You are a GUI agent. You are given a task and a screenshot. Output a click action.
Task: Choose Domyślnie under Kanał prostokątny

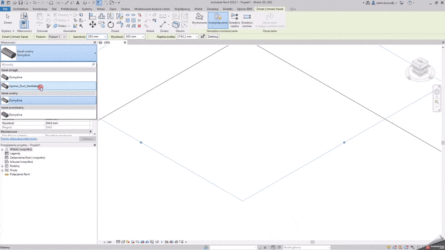click(48, 115)
